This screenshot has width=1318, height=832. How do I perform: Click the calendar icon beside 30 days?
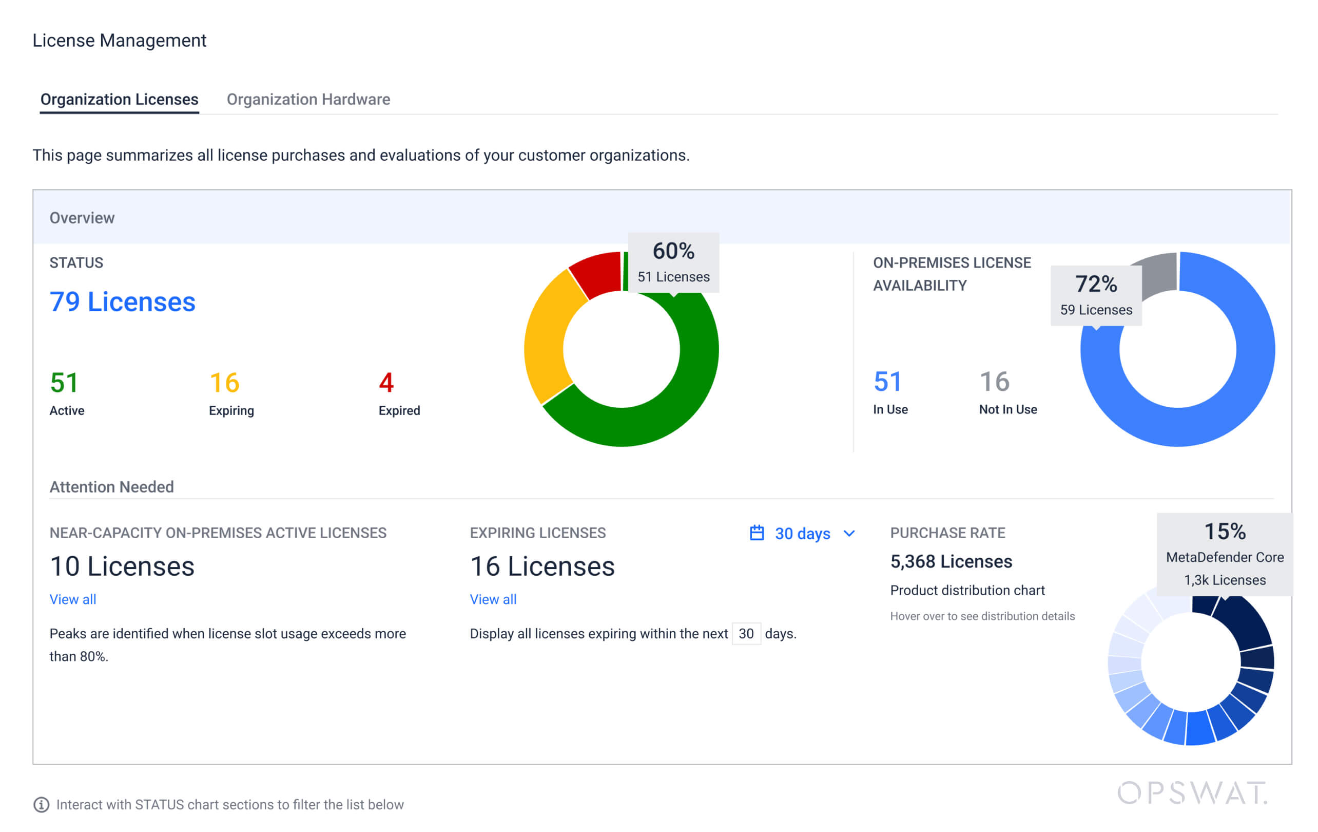click(757, 533)
